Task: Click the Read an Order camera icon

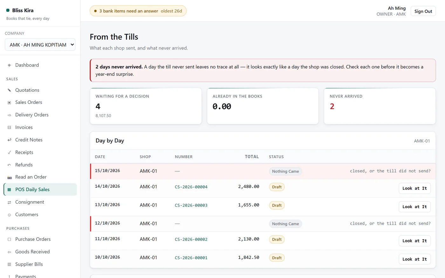Action: click(9, 177)
